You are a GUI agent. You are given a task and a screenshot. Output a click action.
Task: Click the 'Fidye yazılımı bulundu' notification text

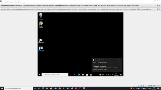tap(99, 66)
